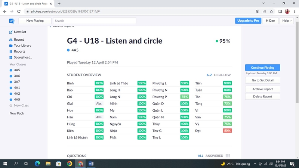Open Task View in taskbar
The height and width of the screenshot is (168, 299).
point(26,164)
